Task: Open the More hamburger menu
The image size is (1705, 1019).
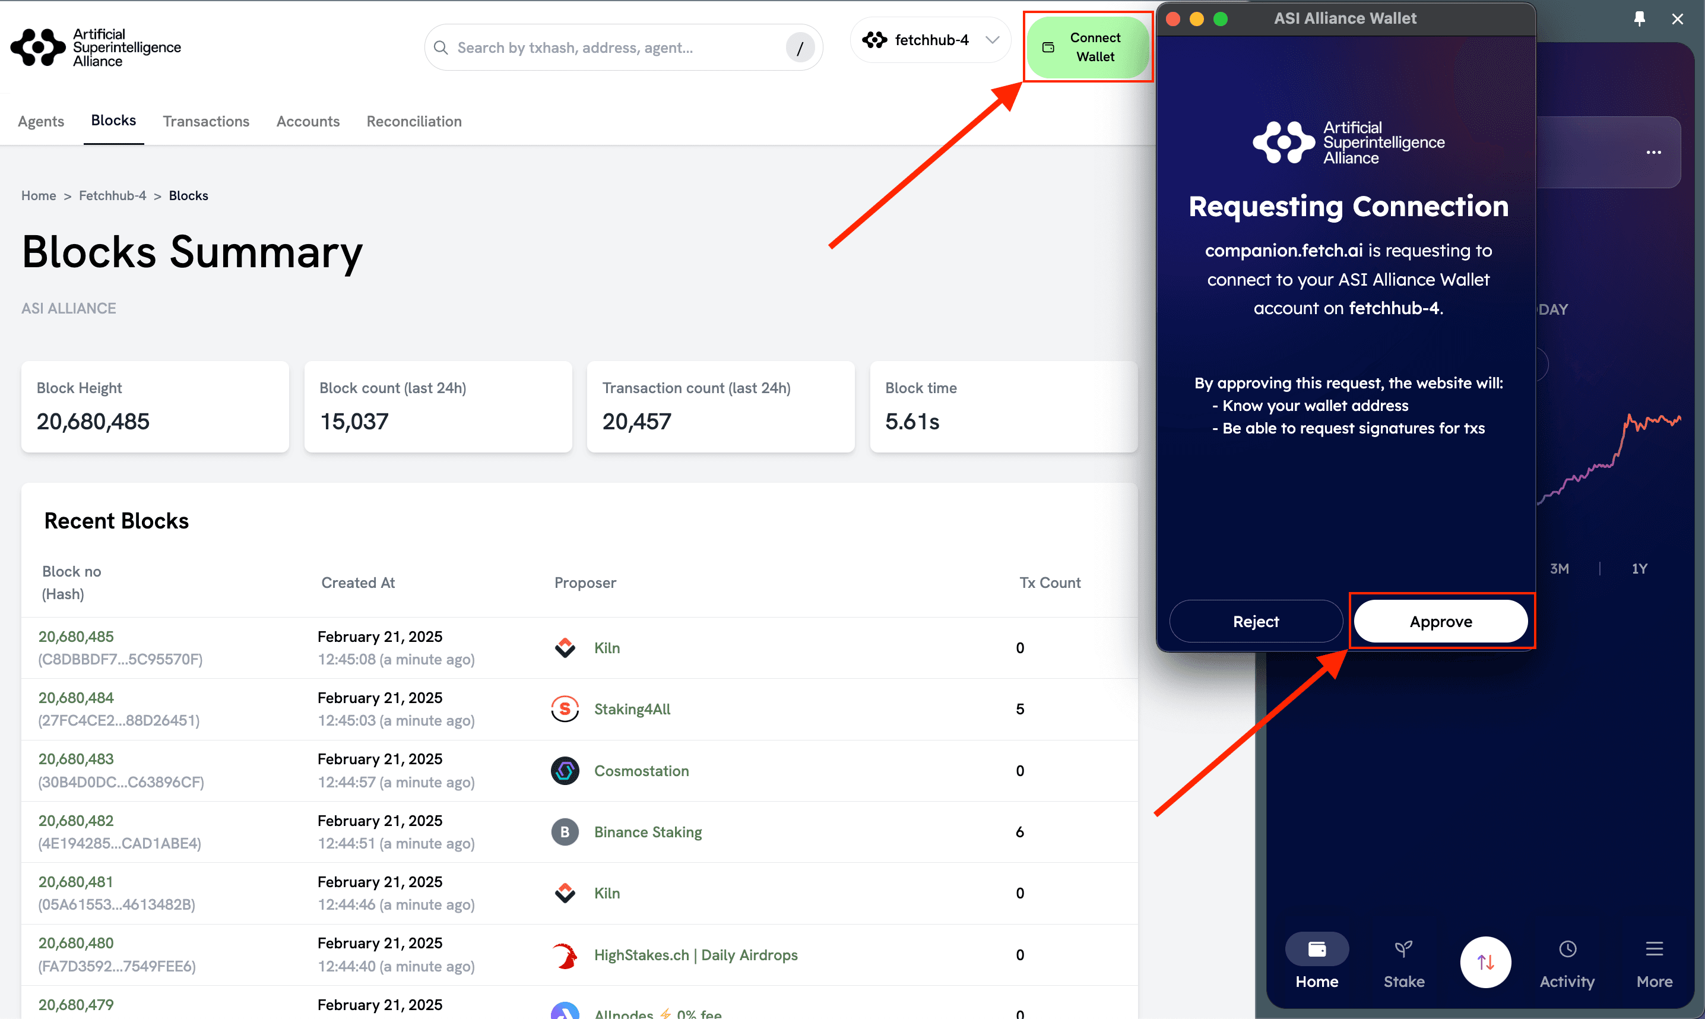Action: click(1654, 950)
